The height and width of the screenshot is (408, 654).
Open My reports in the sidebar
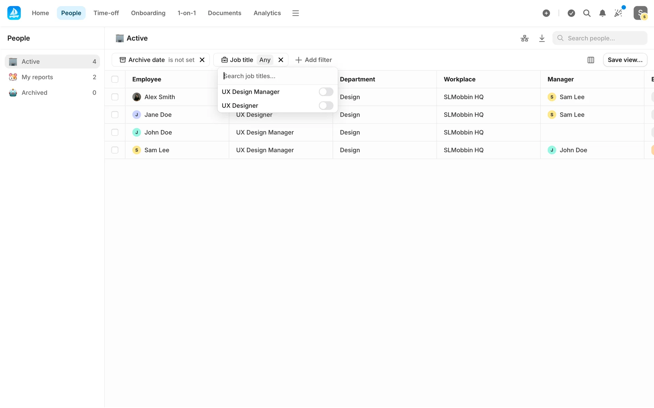(37, 77)
